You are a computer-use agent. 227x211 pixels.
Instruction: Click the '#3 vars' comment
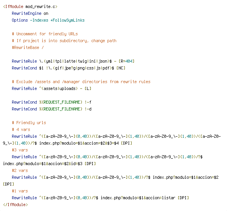(x=20, y=150)
